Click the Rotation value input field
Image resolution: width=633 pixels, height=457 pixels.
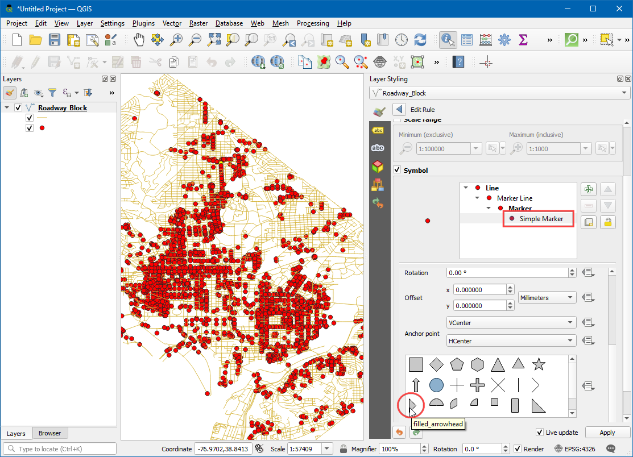tap(507, 273)
